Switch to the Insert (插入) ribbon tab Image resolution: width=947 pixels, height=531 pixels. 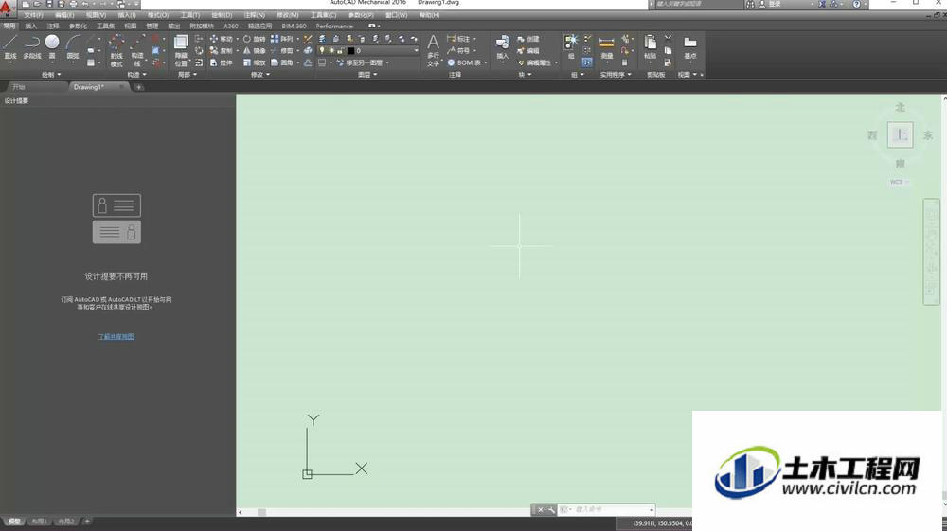(x=31, y=26)
